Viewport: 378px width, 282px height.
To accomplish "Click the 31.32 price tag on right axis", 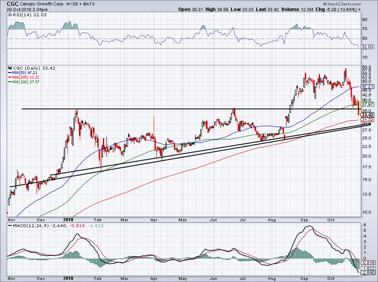I will tap(368, 119).
